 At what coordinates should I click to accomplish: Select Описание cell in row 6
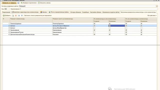click(73, 34)
